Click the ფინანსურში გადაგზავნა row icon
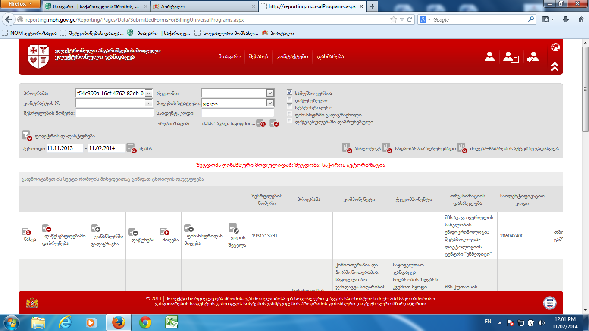This screenshot has height=331, width=589. pyautogui.click(x=95, y=228)
